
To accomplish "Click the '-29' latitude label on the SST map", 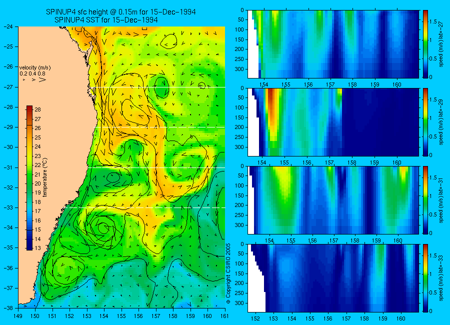I will point(7,127).
